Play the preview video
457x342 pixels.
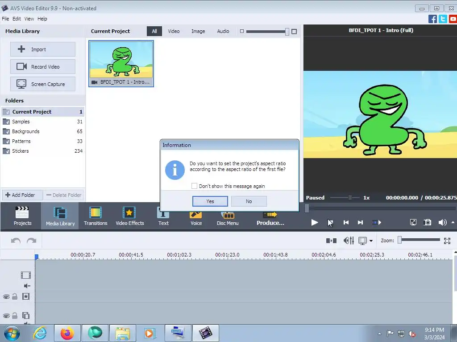pos(315,223)
